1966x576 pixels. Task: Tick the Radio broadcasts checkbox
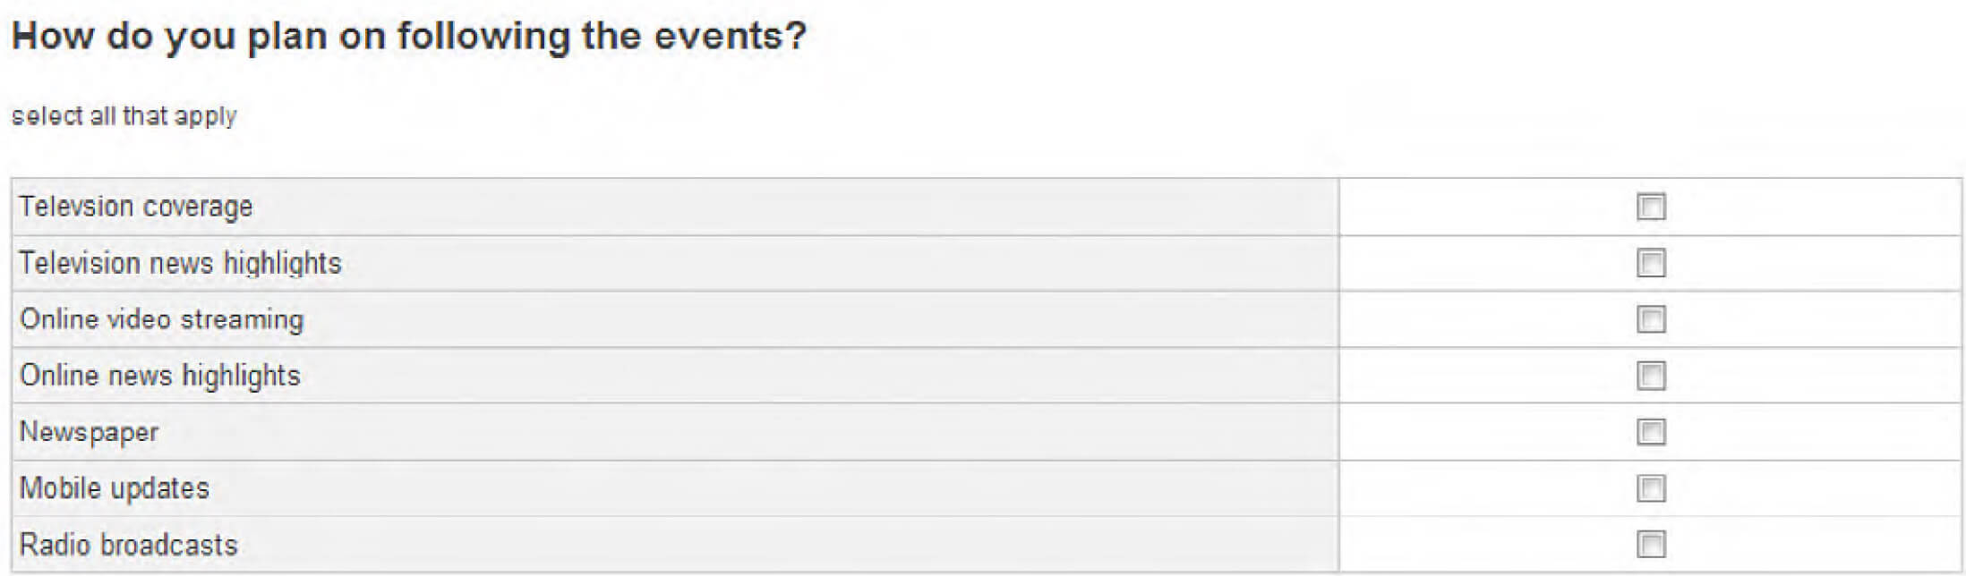[x=1650, y=544]
